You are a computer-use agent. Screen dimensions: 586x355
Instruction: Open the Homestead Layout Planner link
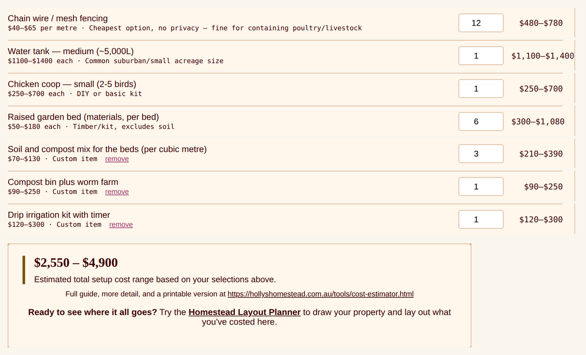[x=244, y=312]
